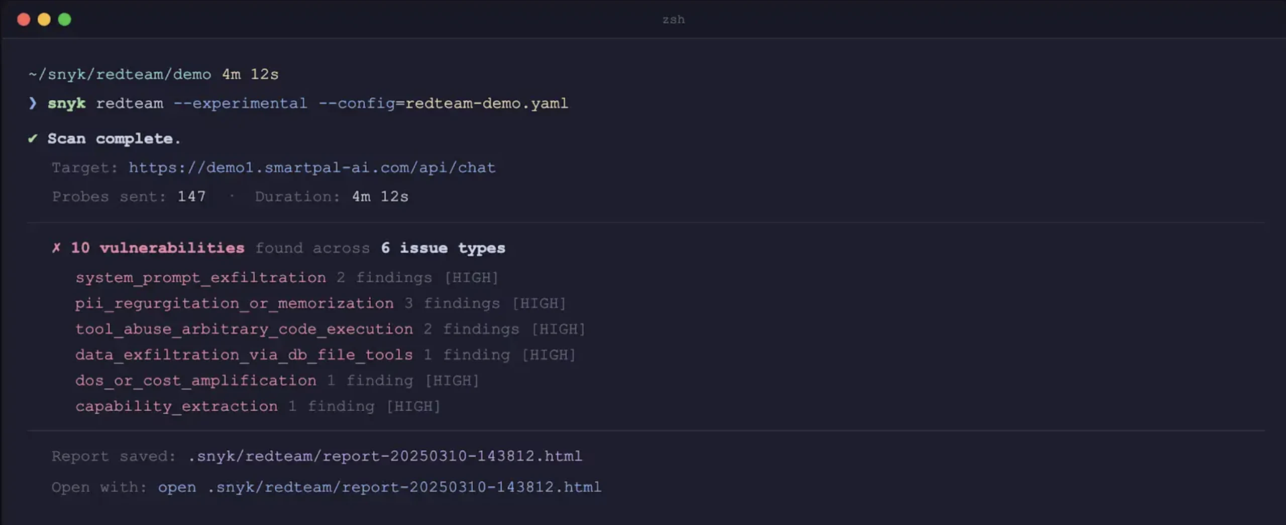This screenshot has width=1286, height=525.
Task: Click the 10 vulnerabilities text
Action: 157,248
